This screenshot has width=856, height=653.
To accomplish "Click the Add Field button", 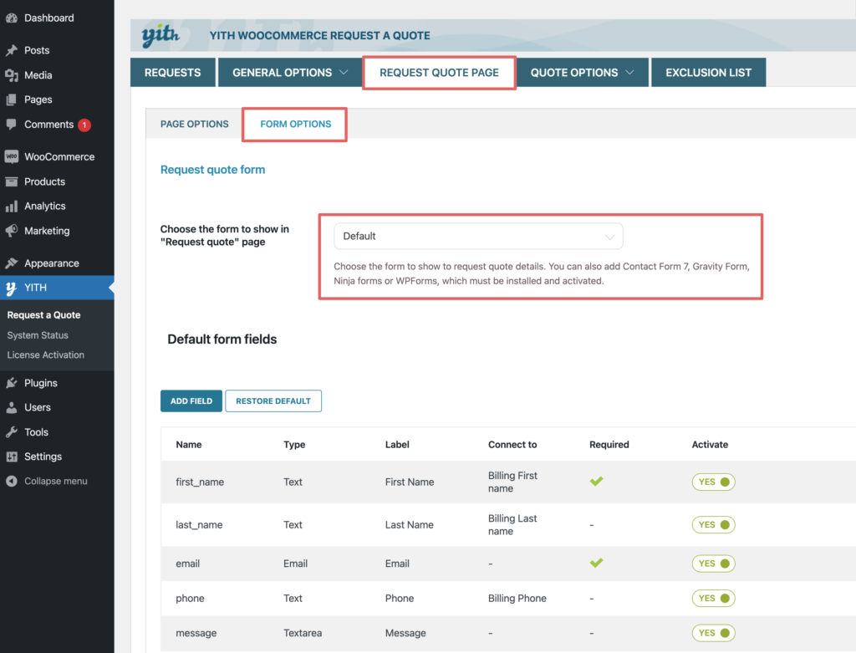I will 191,400.
